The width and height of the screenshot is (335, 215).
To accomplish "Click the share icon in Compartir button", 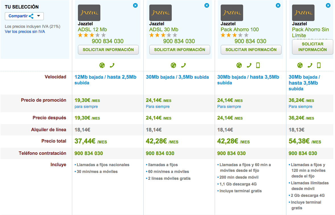I will (x=31, y=16).
